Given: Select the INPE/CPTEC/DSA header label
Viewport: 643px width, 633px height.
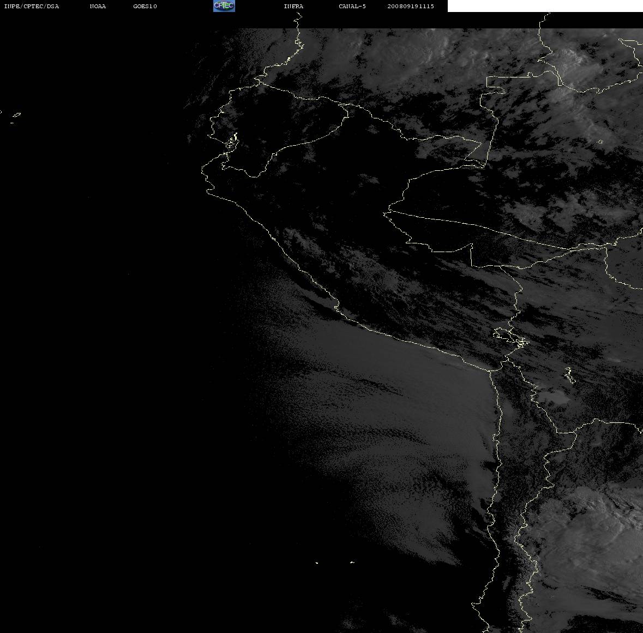Looking at the screenshot, I should point(31,6).
